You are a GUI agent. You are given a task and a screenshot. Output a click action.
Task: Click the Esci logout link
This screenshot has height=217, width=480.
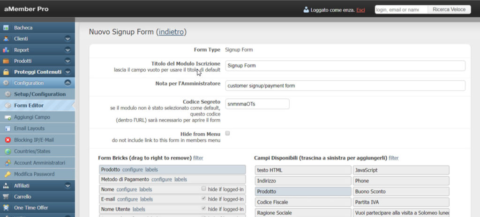360,10
